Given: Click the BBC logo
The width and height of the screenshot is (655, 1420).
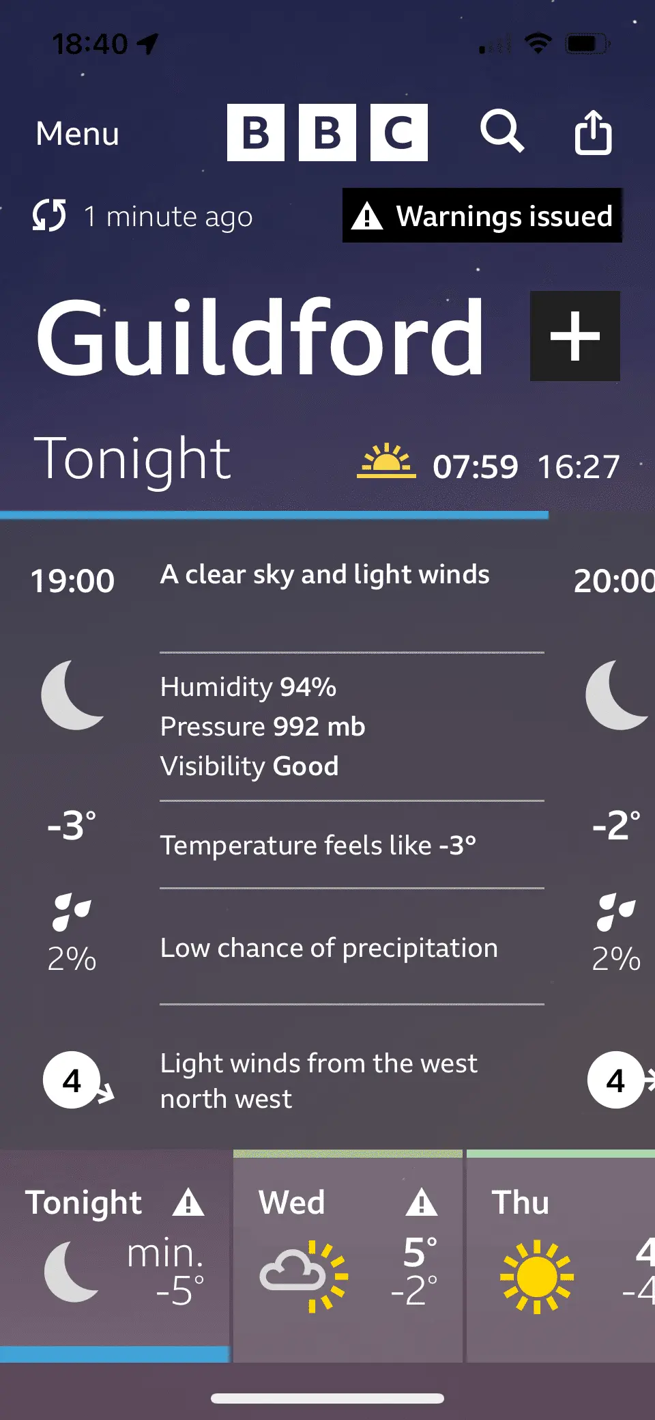Looking at the screenshot, I should tap(327, 133).
